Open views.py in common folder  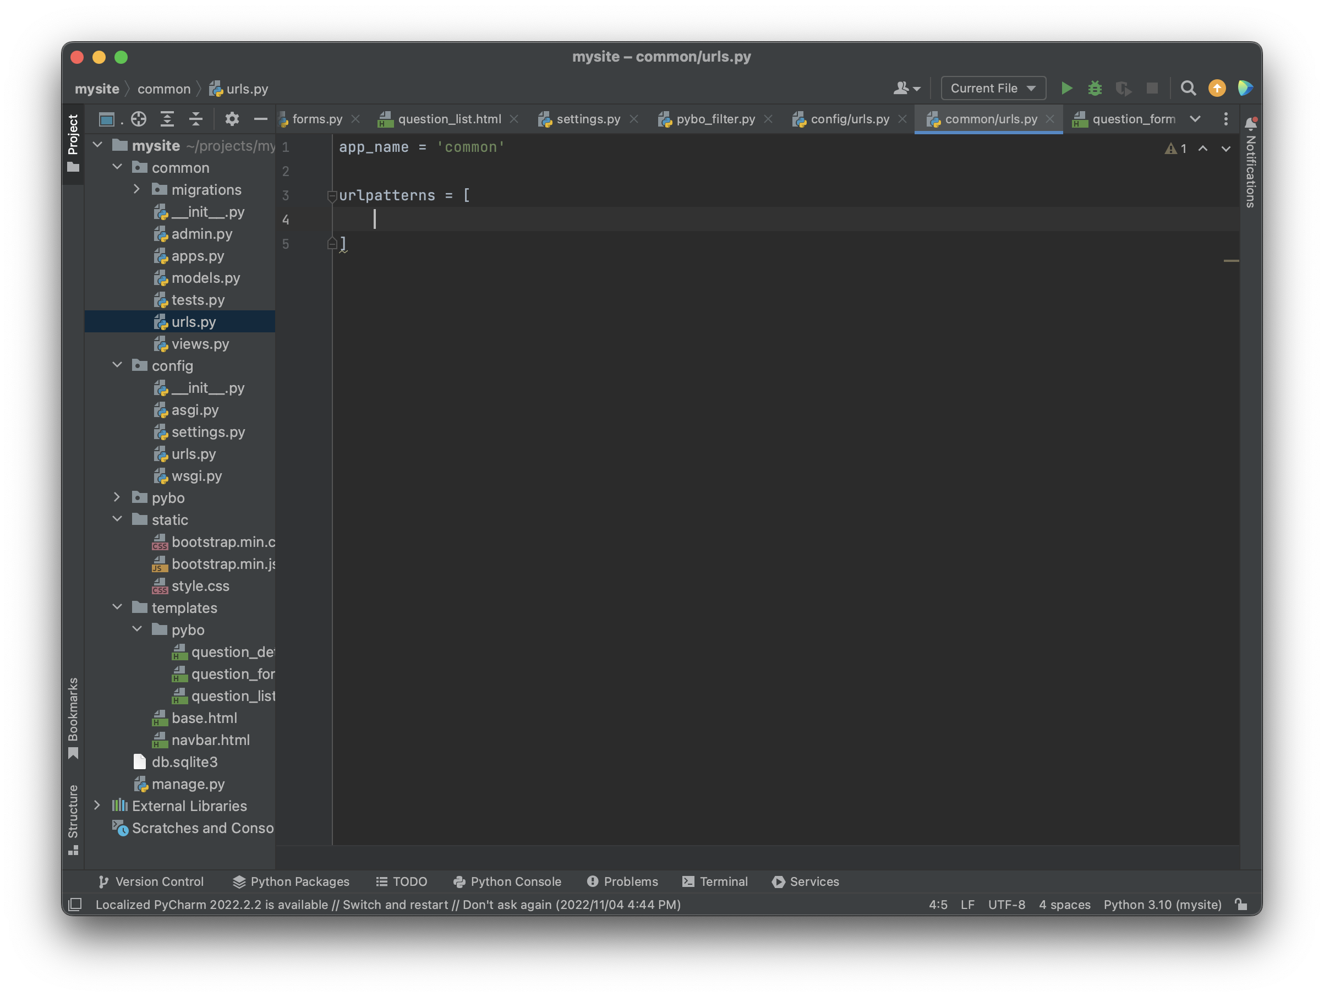coord(200,344)
